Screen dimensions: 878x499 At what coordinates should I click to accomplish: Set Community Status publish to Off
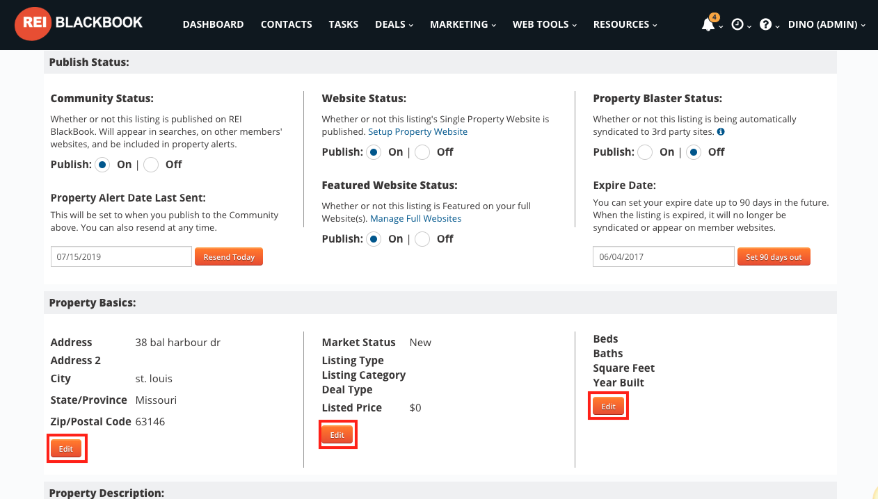(x=152, y=165)
